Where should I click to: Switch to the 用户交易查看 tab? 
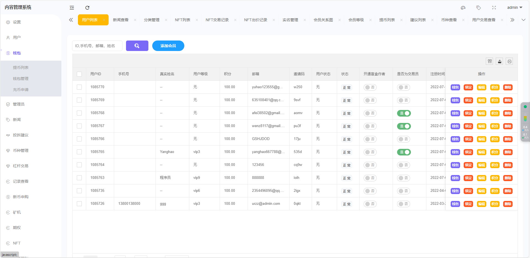point(484,20)
